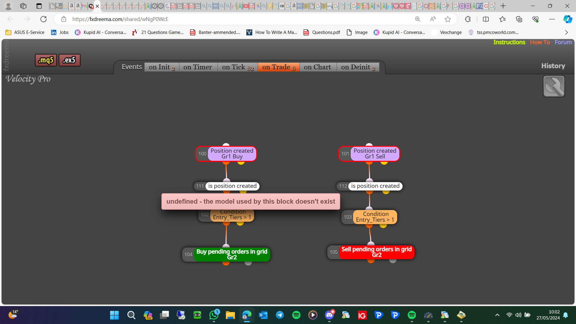Add this page to favorites star
Image resolution: width=576 pixels, height=324 pixels.
point(448,19)
